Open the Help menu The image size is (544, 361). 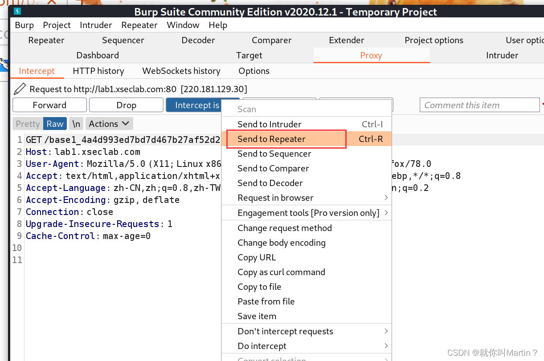point(218,25)
